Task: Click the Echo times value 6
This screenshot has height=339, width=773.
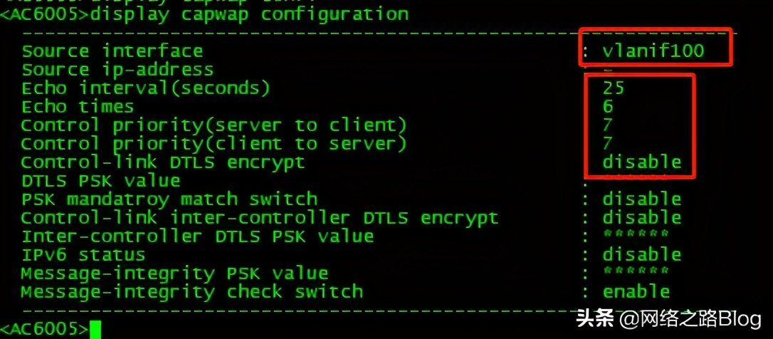Action: 607,107
